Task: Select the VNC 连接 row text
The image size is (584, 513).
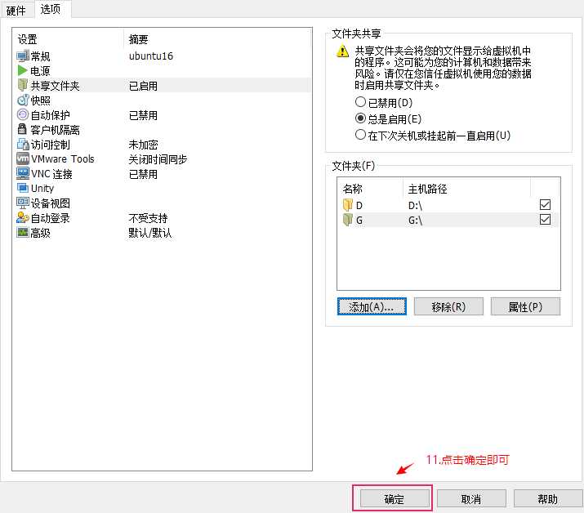Action: pos(51,174)
